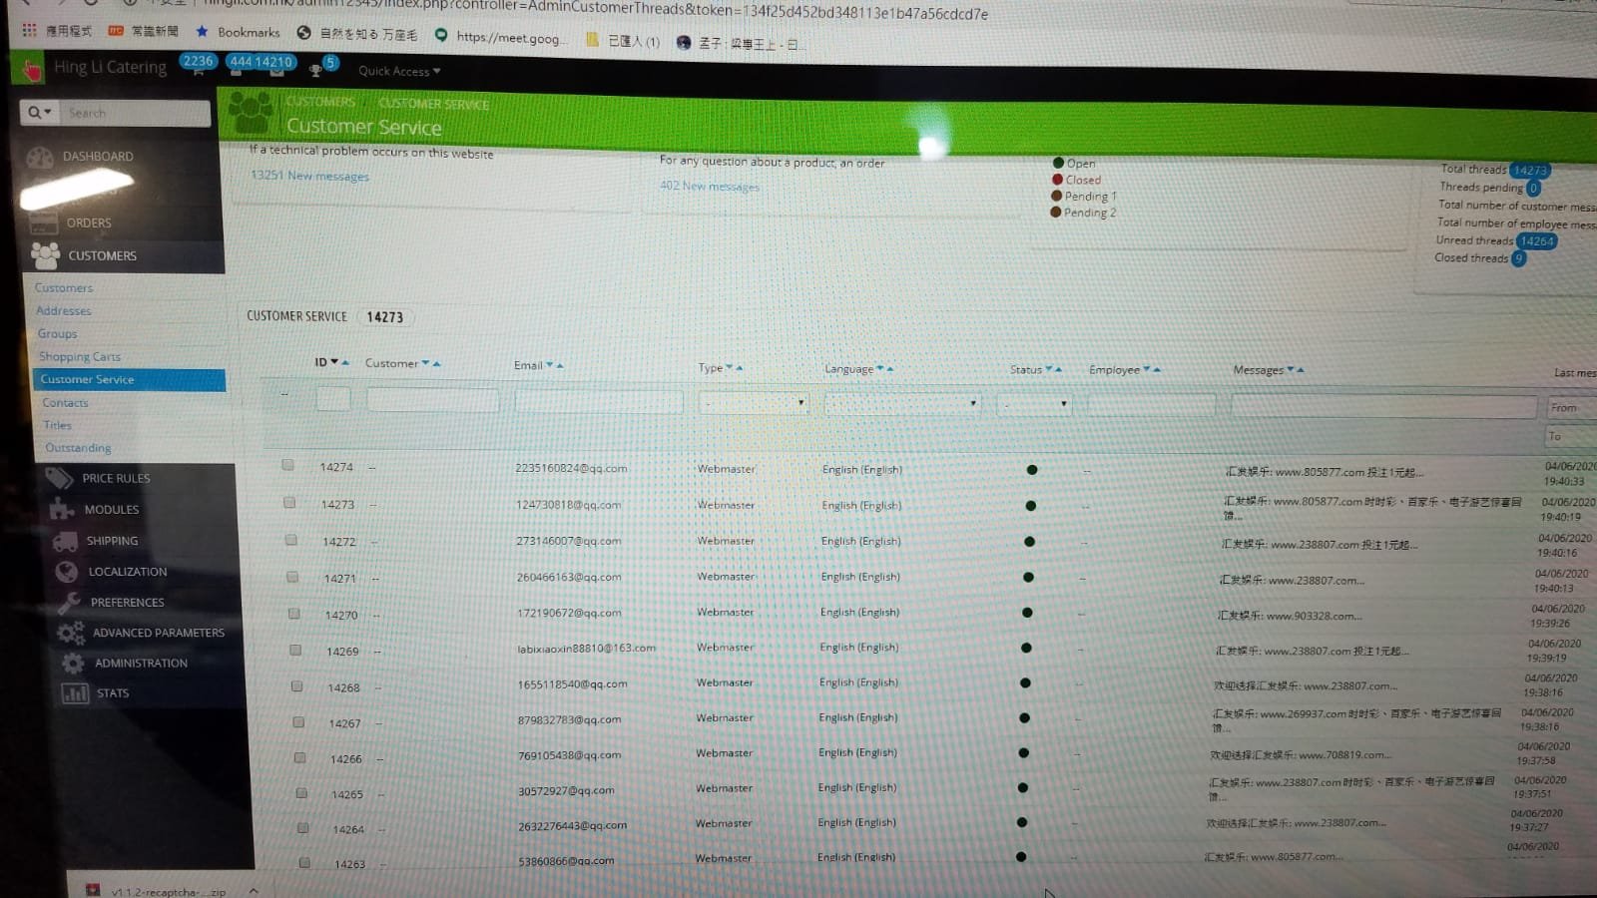Open the 402 New messages link
The height and width of the screenshot is (898, 1597).
coord(710,186)
